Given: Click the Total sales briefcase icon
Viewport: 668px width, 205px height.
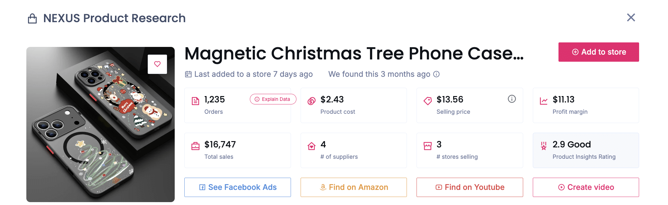Looking at the screenshot, I should pyautogui.click(x=195, y=146).
